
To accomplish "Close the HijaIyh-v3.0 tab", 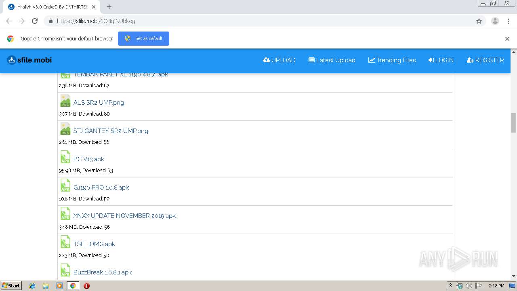I will tap(94, 7).
